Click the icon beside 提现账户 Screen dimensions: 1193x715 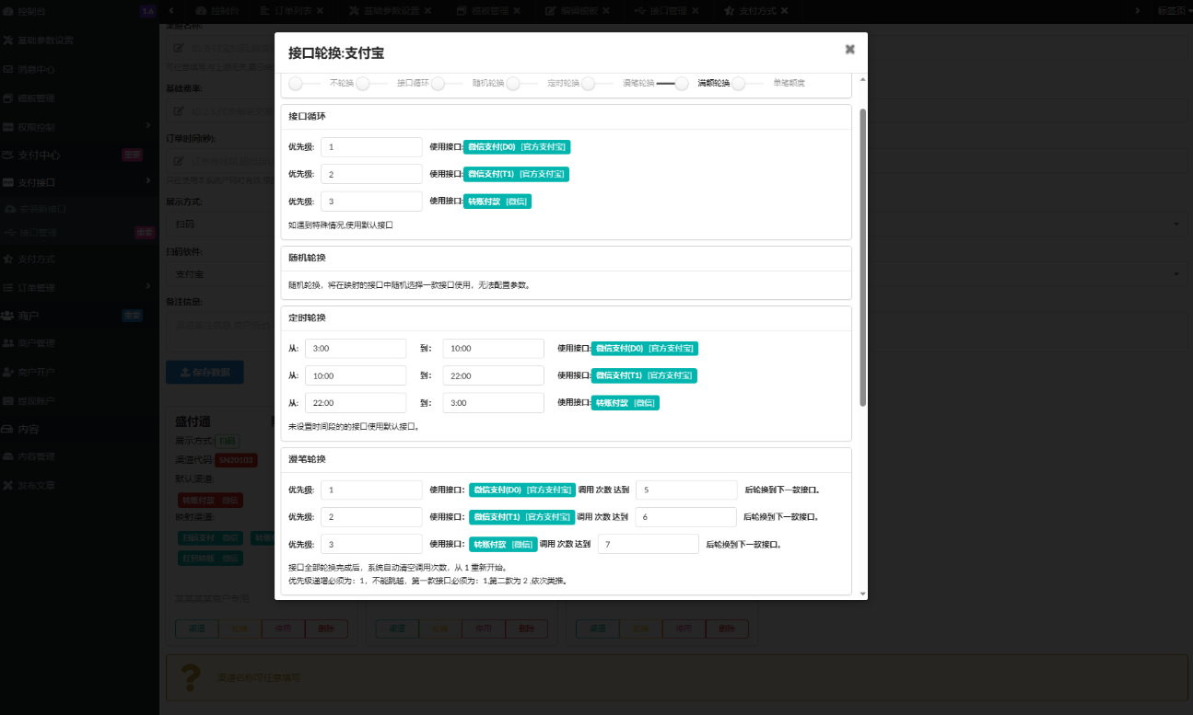(8, 401)
